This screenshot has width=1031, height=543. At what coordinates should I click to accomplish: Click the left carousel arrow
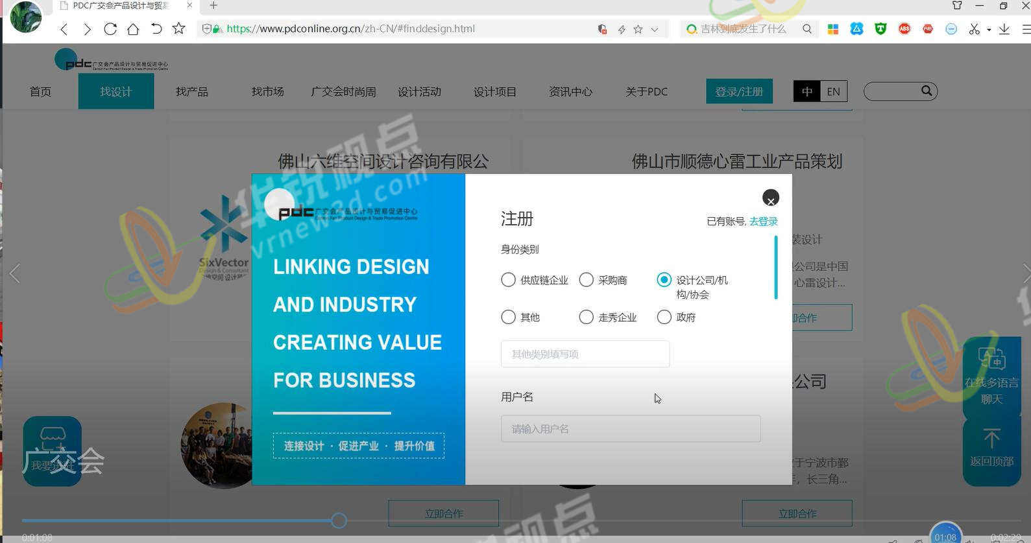15,273
